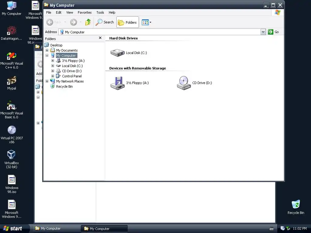The image size is (311, 233).
Task: Open the Favorites menu
Action: pyautogui.click(x=85, y=12)
